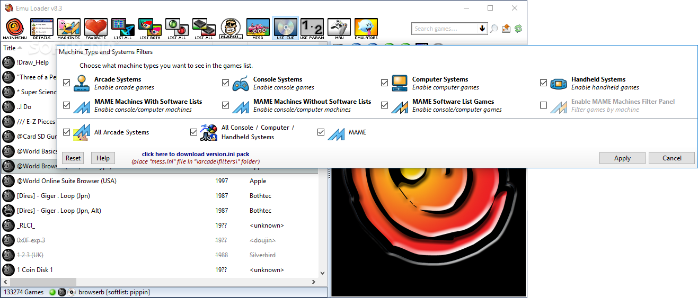Click the Favorite heart icon

click(96, 29)
